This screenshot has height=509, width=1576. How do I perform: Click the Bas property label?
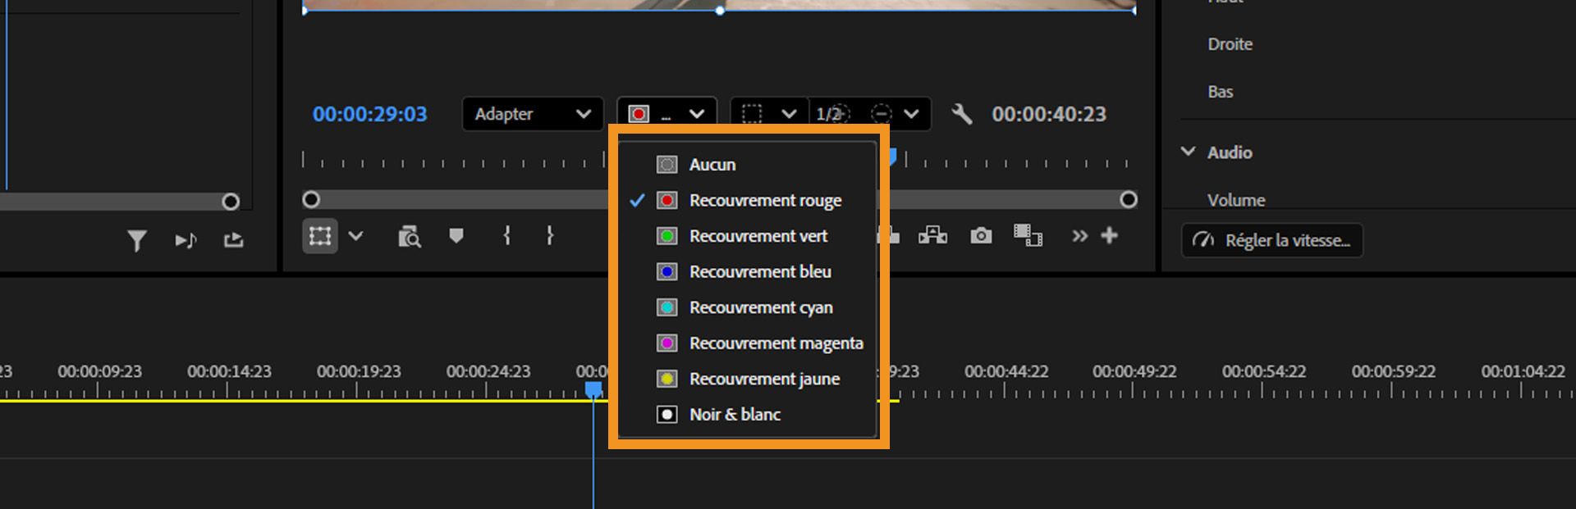click(1220, 92)
